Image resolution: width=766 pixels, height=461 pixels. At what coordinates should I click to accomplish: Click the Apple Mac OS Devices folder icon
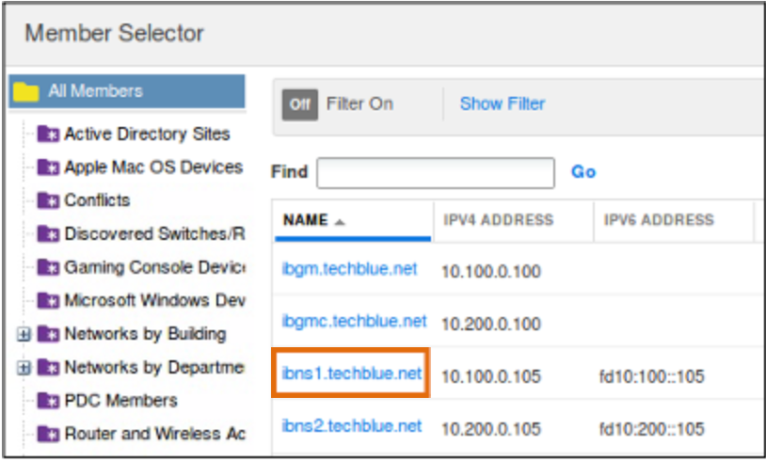pos(48,167)
